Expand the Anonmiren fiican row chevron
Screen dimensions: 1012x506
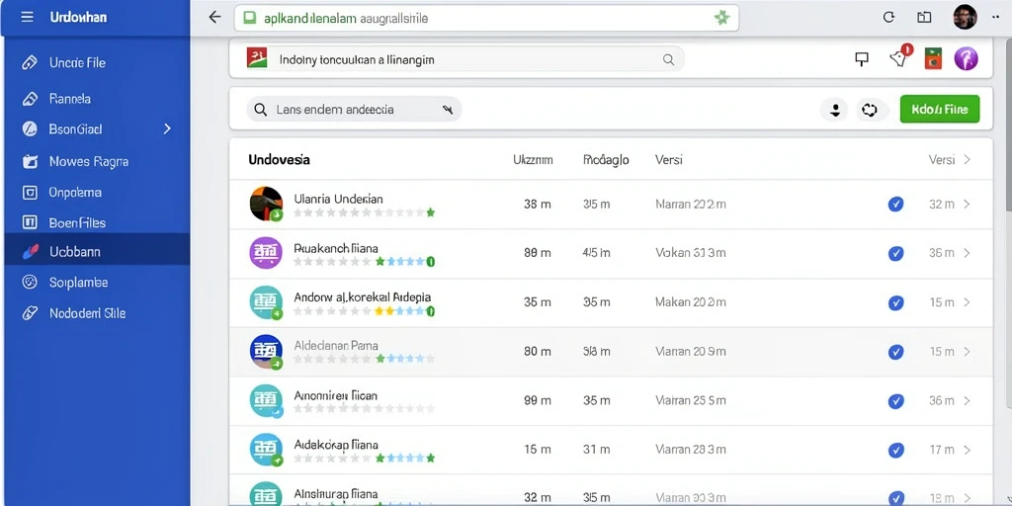(967, 401)
